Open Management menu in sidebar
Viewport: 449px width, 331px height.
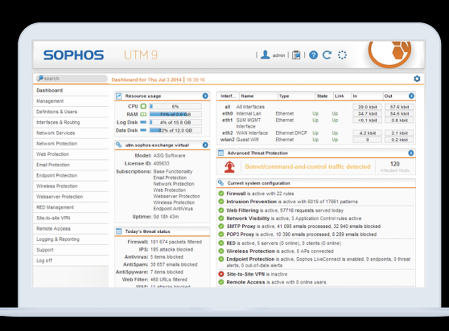pyautogui.click(x=71, y=101)
